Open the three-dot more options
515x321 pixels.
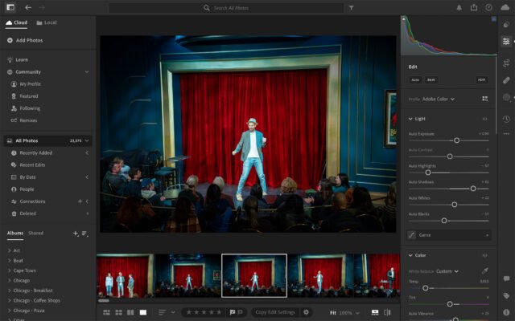pos(506,134)
